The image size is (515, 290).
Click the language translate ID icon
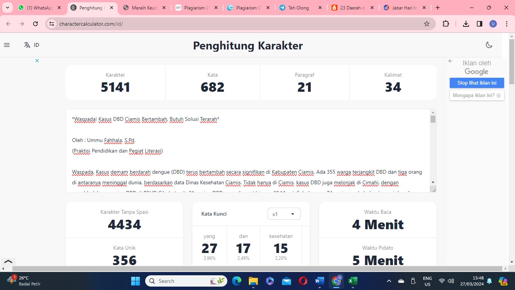click(31, 45)
